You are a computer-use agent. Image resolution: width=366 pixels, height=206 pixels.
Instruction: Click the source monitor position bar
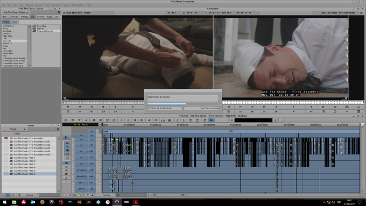(x=103, y=102)
